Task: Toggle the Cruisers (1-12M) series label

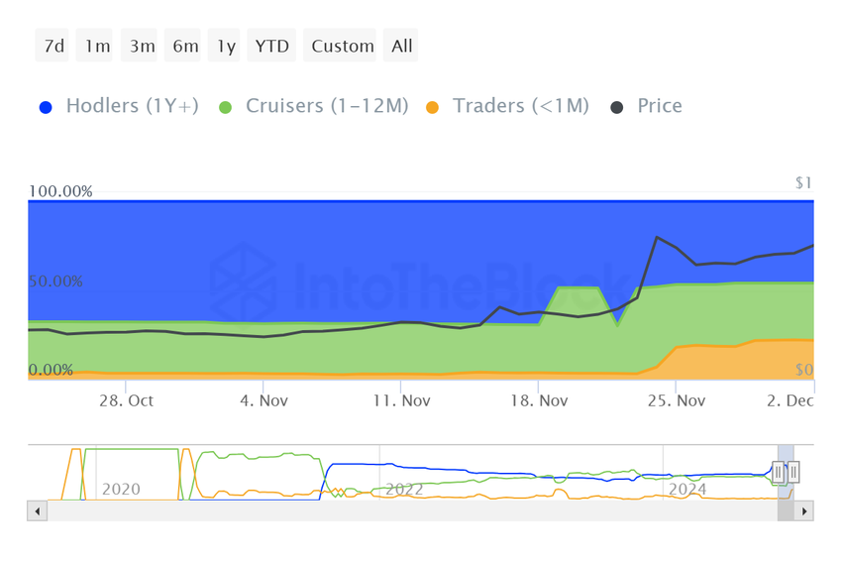Action: 327,106
